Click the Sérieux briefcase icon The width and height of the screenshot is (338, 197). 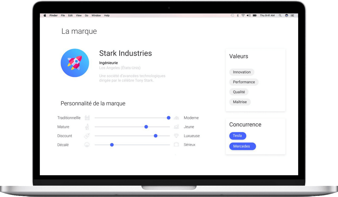click(176, 145)
